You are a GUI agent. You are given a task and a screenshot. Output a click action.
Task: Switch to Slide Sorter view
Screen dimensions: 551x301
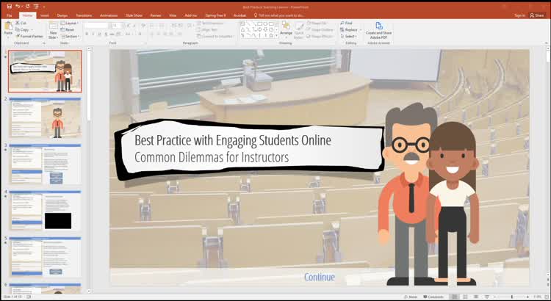coord(466,297)
